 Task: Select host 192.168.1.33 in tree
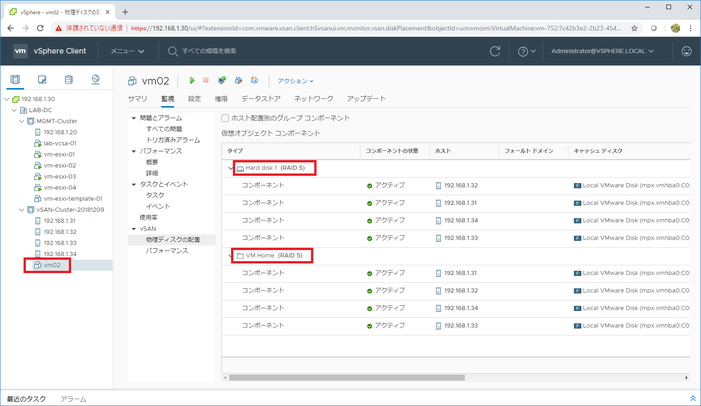coord(60,243)
